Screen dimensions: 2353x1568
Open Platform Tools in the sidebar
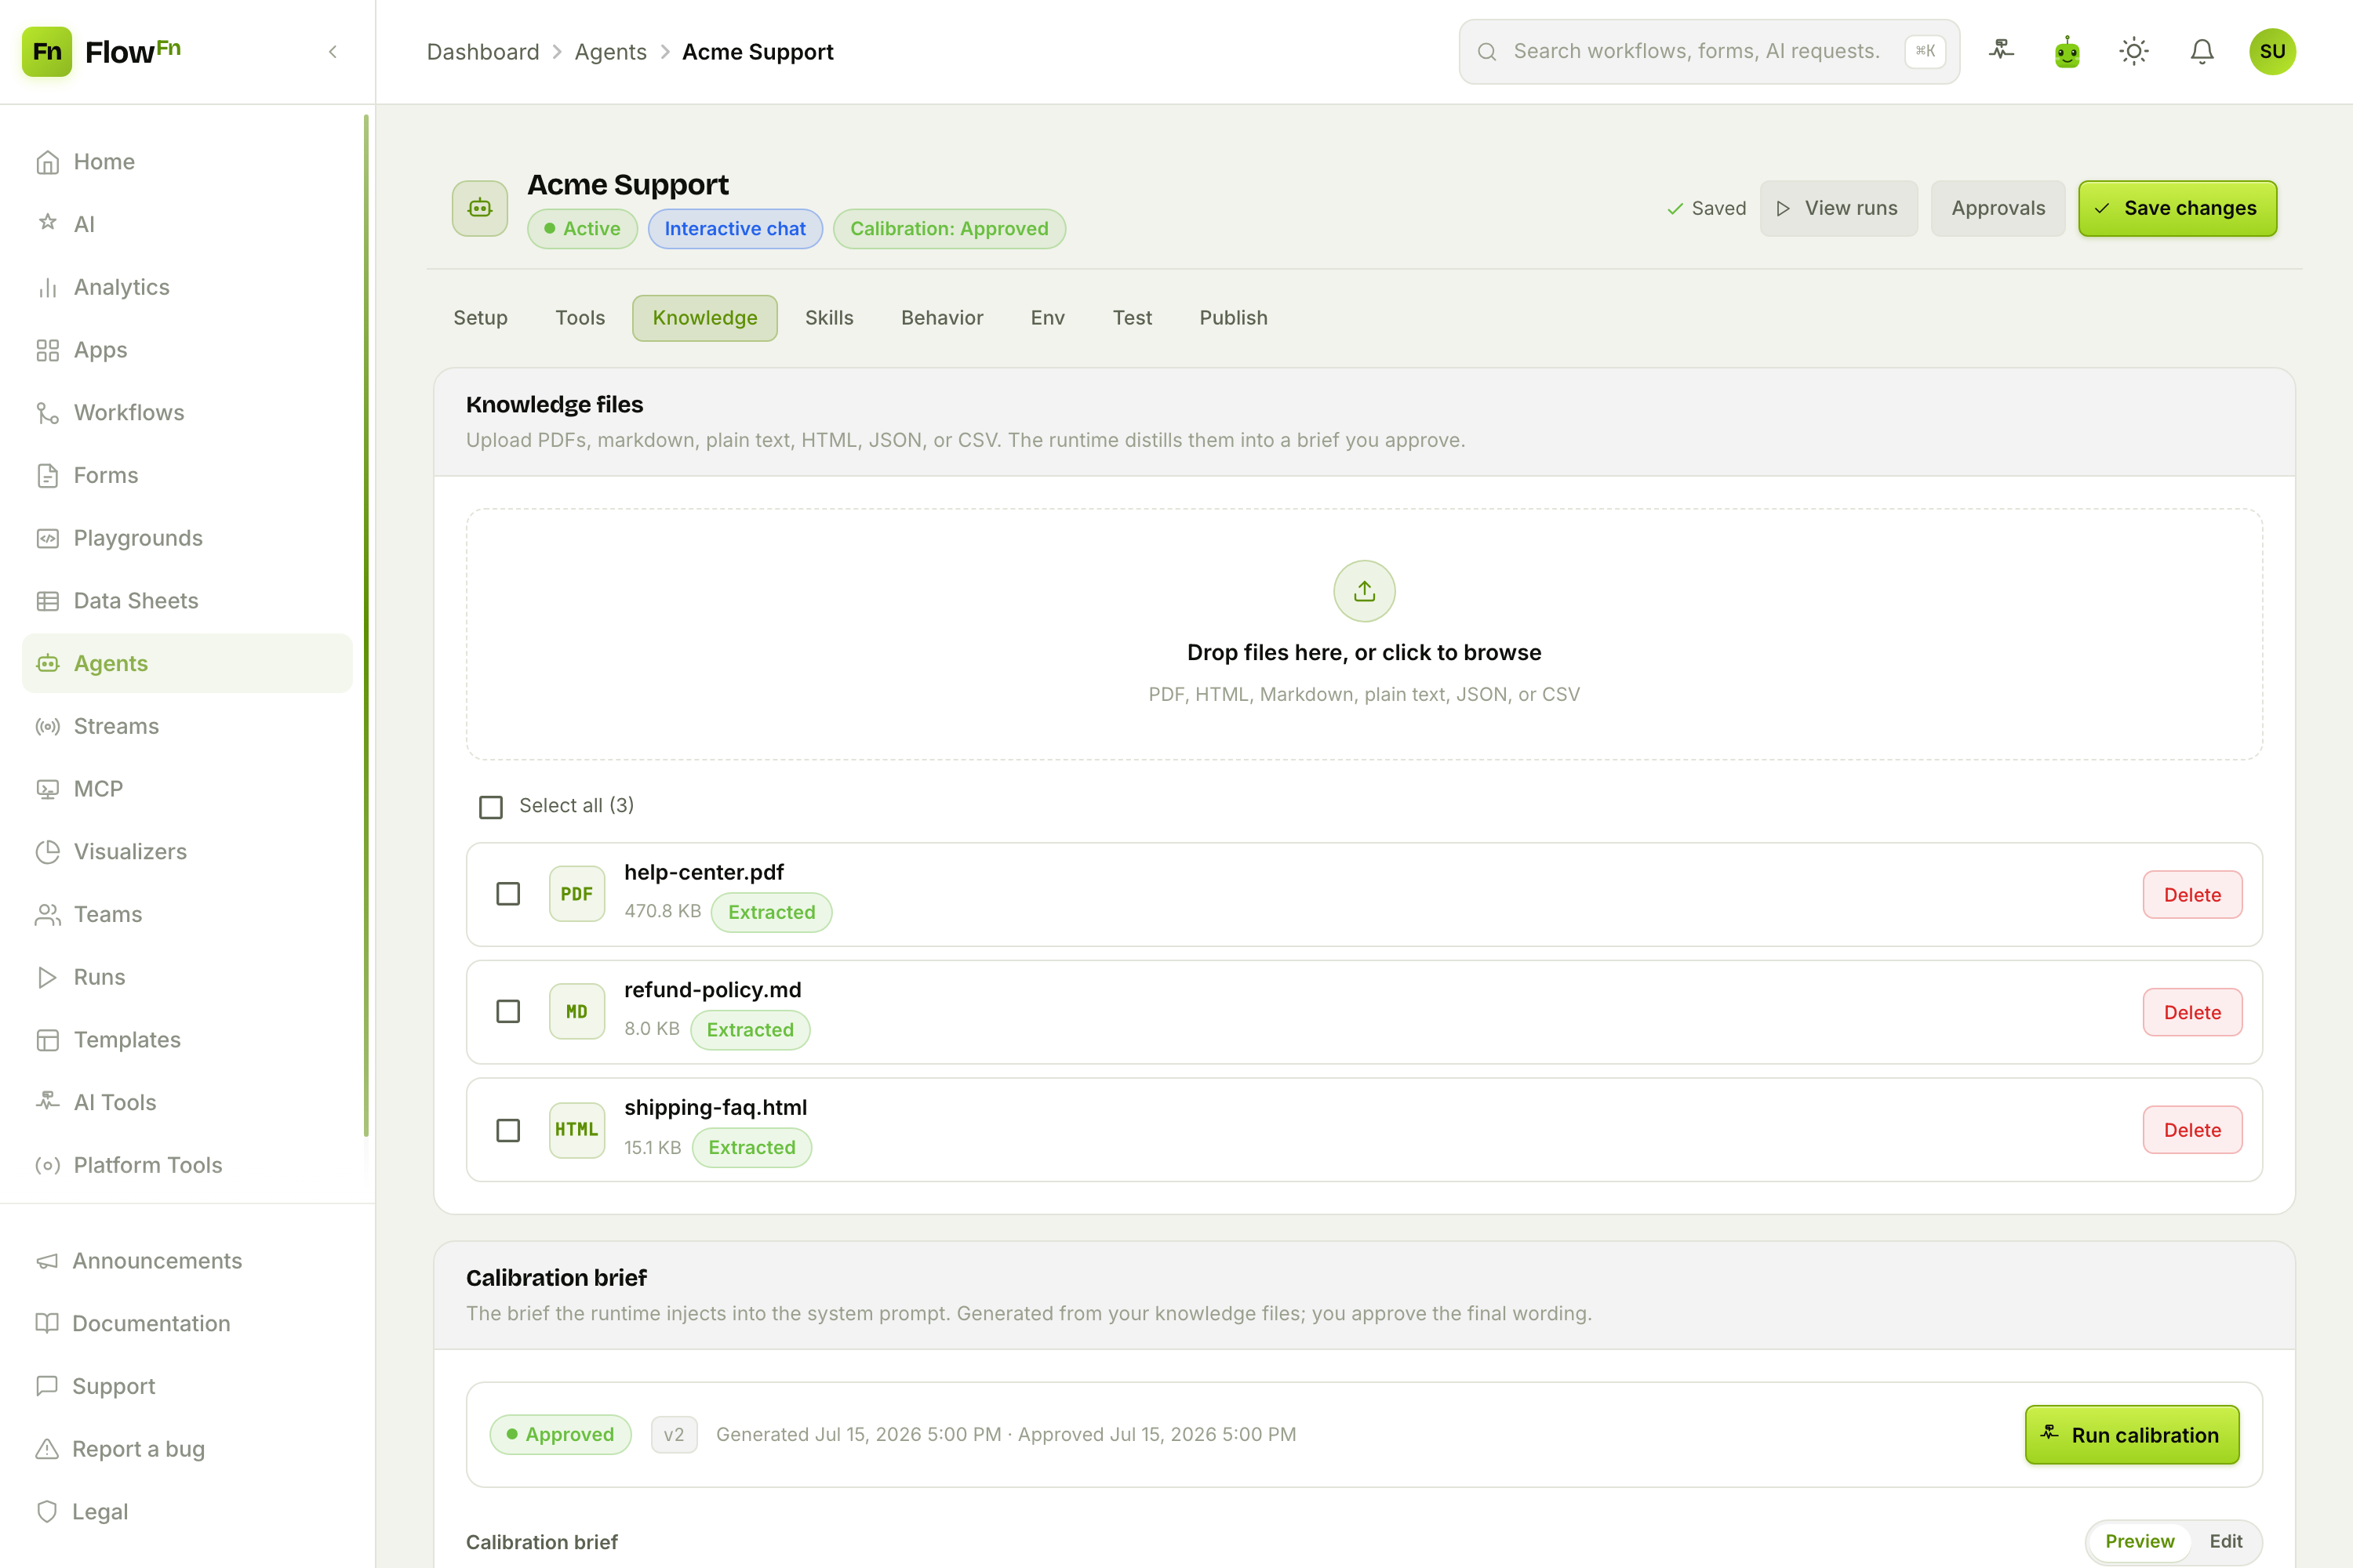[187, 1164]
